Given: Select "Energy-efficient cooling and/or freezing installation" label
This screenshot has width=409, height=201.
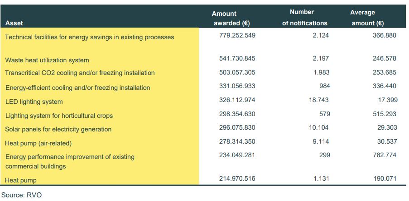Looking at the screenshot, I should (x=77, y=88).
